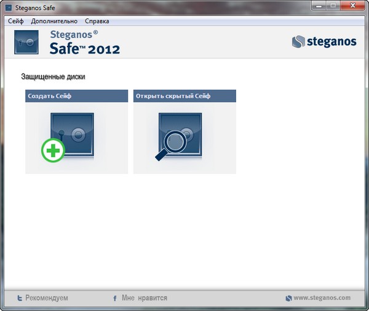Viewport: 369px width, 311px height.
Task: Click the safe icon with magnifying glass
Action: click(x=178, y=137)
